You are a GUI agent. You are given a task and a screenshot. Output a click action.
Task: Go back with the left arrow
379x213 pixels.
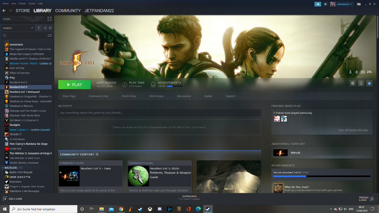click(4, 11)
